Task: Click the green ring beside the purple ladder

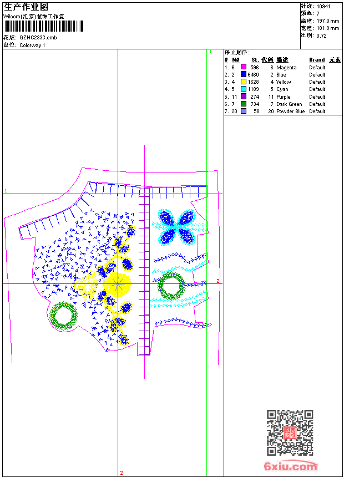Action: [171, 286]
